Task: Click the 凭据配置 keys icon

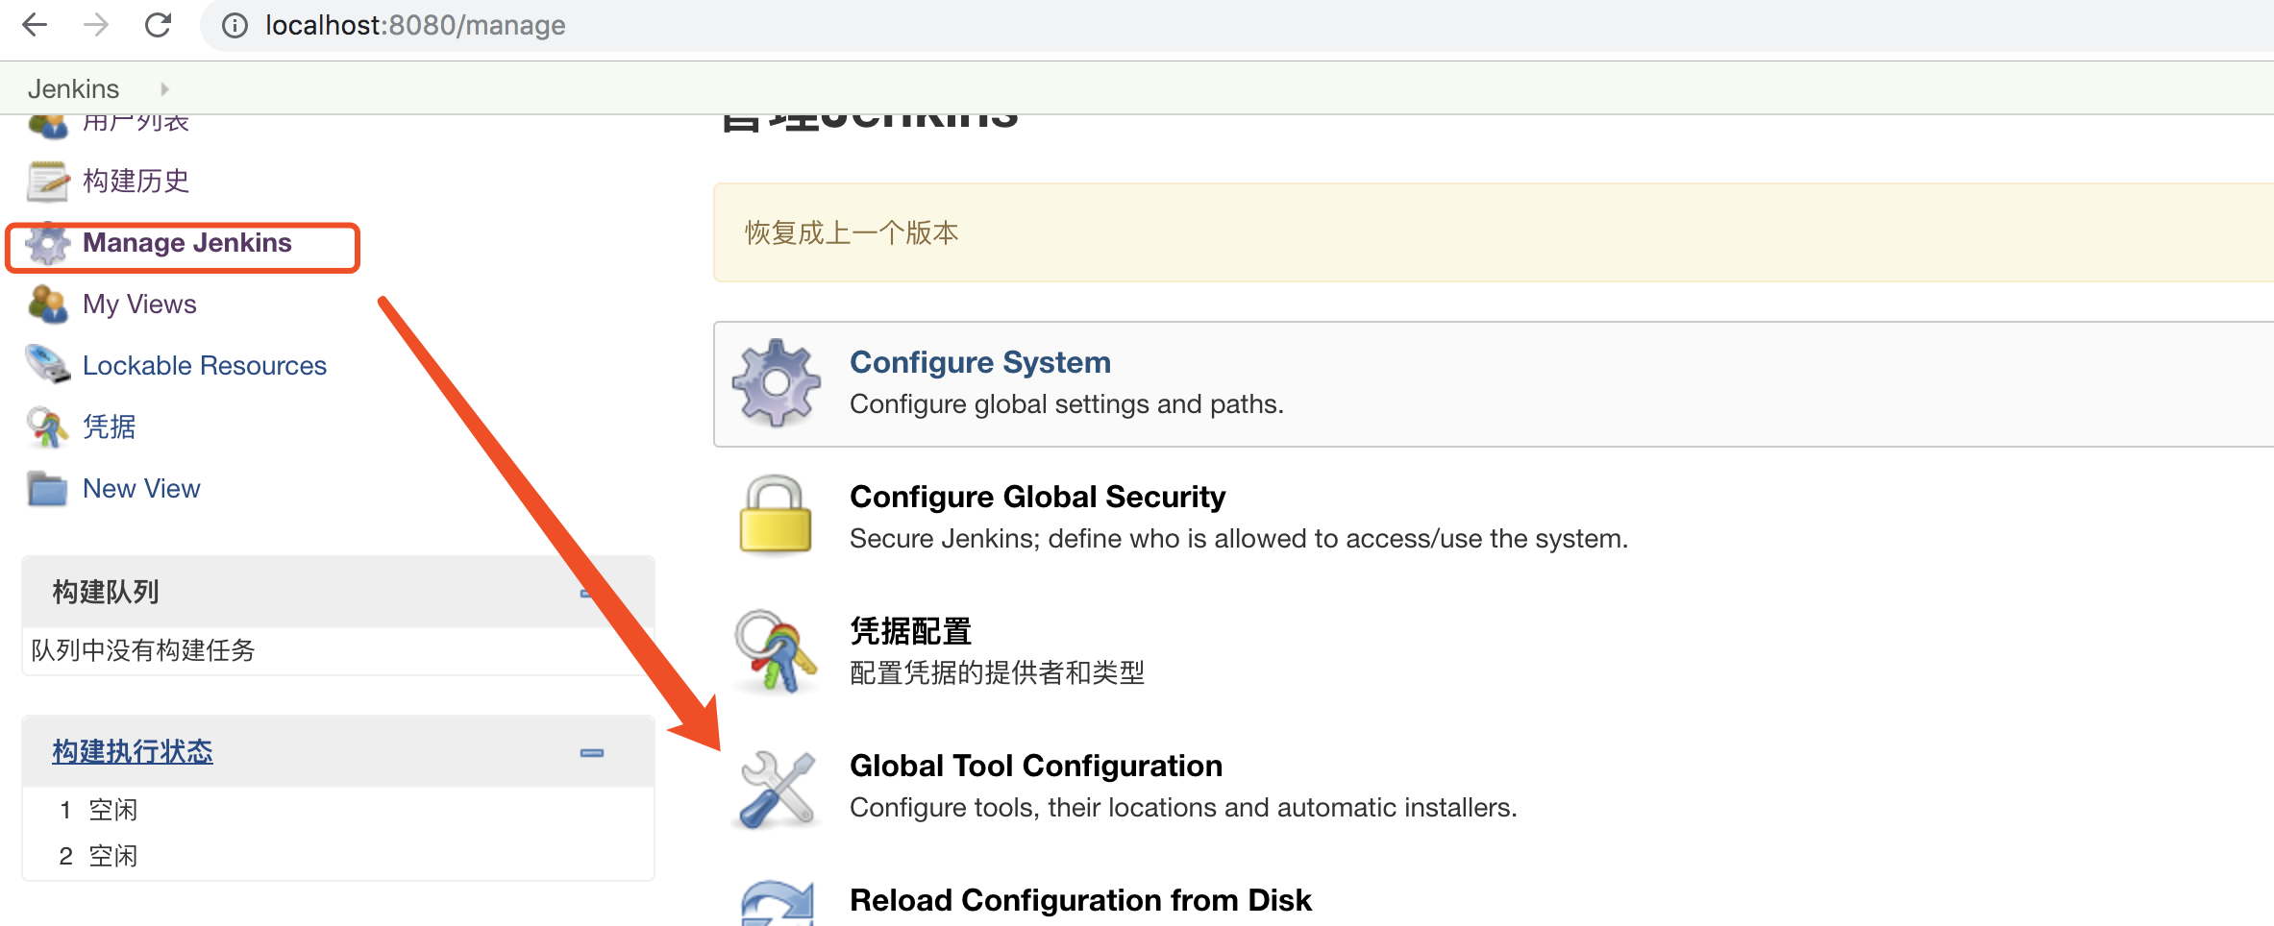Action: tap(776, 650)
